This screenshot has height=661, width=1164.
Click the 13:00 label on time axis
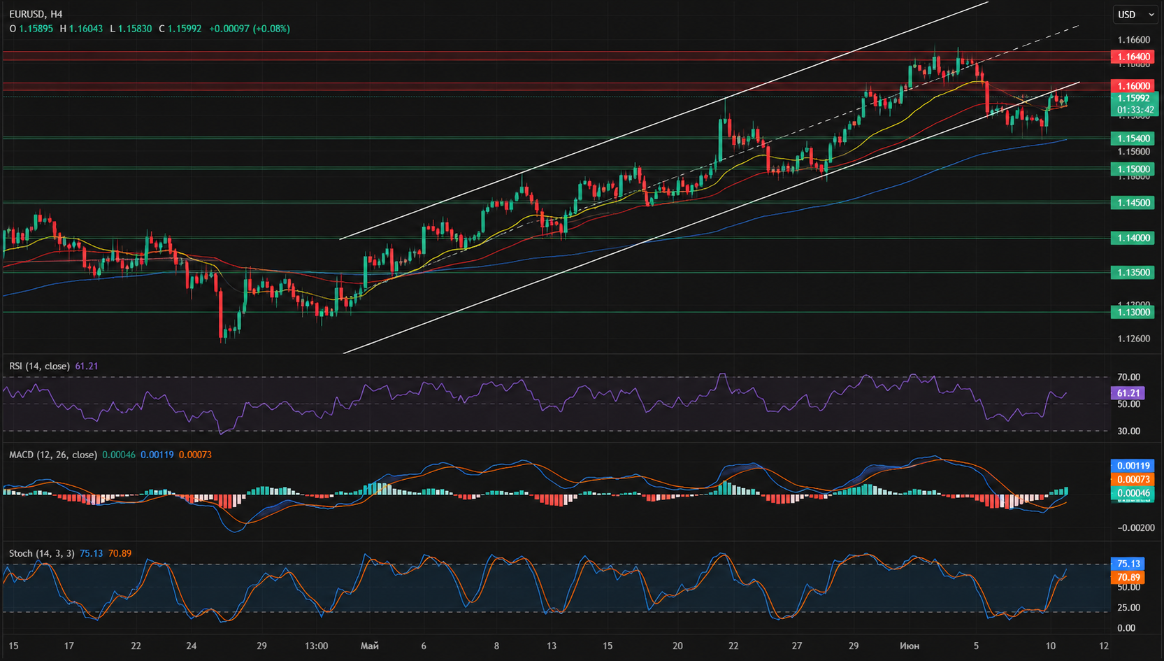tap(317, 646)
